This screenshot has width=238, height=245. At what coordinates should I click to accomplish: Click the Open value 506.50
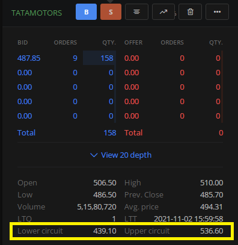(105, 183)
